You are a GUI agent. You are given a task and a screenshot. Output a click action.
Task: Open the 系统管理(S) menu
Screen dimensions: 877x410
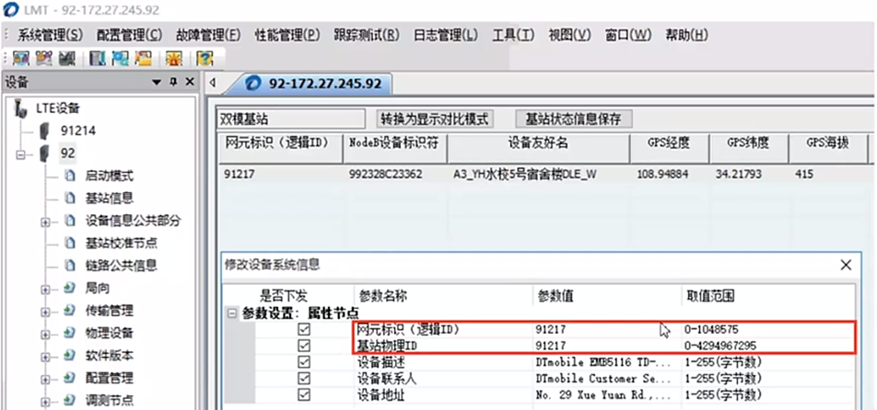click(51, 35)
